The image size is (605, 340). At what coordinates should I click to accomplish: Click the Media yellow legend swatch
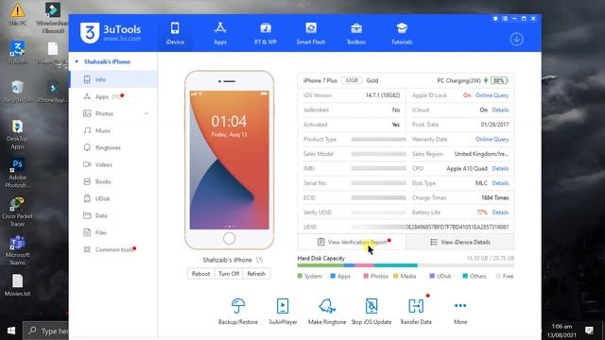click(395, 276)
